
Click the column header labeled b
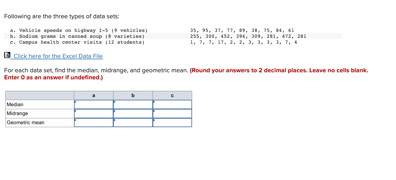tap(133, 95)
